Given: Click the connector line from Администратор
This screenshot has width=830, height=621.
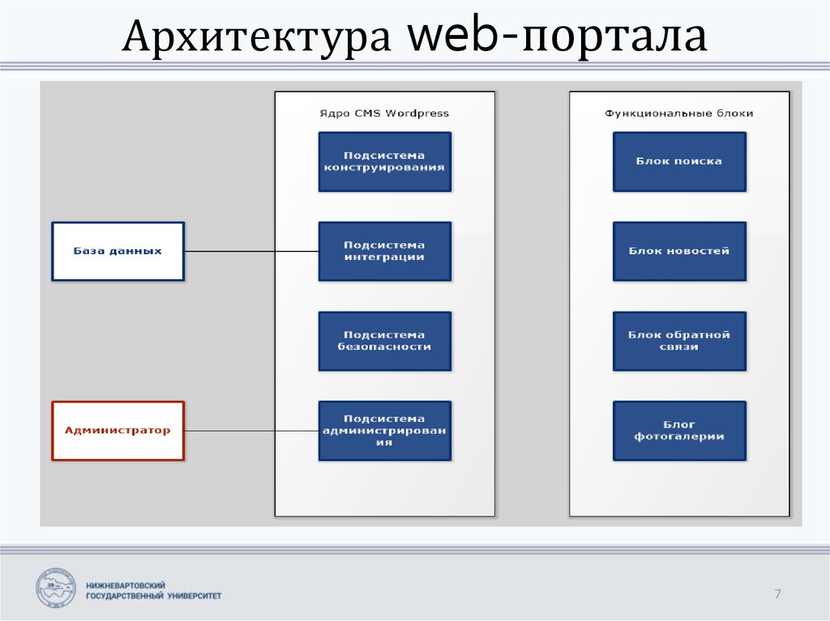Looking at the screenshot, I should [251, 431].
